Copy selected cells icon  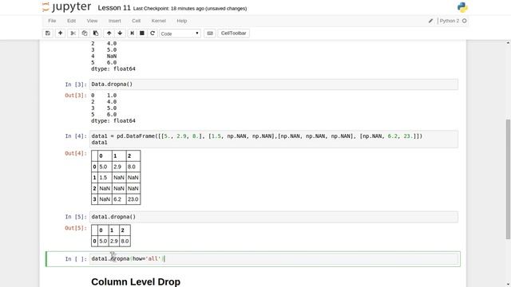pyautogui.click(x=85, y=33)
